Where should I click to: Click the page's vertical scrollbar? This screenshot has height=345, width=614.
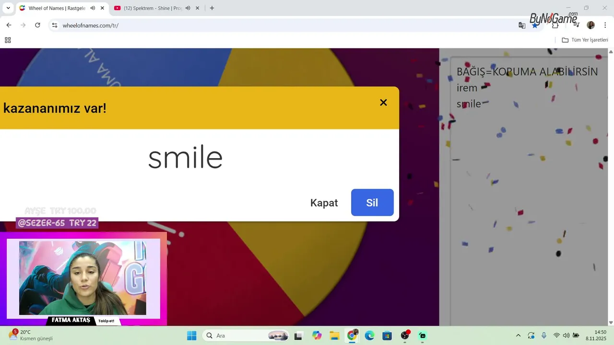coord(611,187)
